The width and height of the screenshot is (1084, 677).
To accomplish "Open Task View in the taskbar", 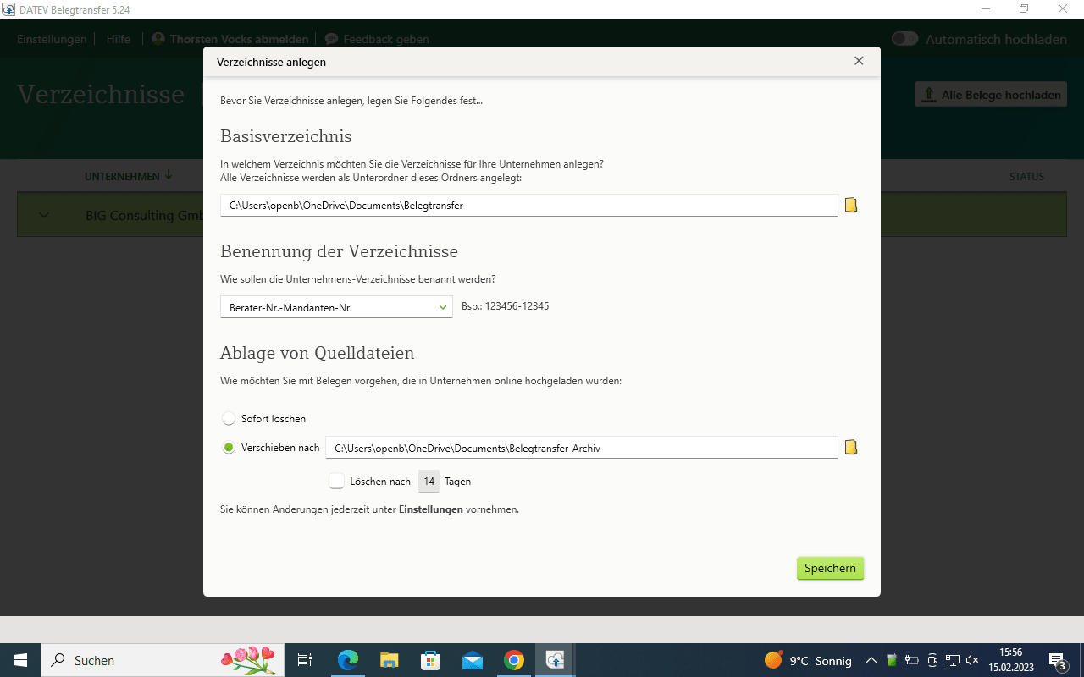I will pyautogui.click(x=305, y=660).
